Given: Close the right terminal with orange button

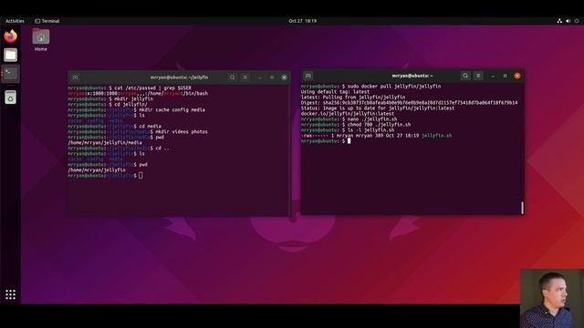Looking at the screenshot, I should (517, 76).
